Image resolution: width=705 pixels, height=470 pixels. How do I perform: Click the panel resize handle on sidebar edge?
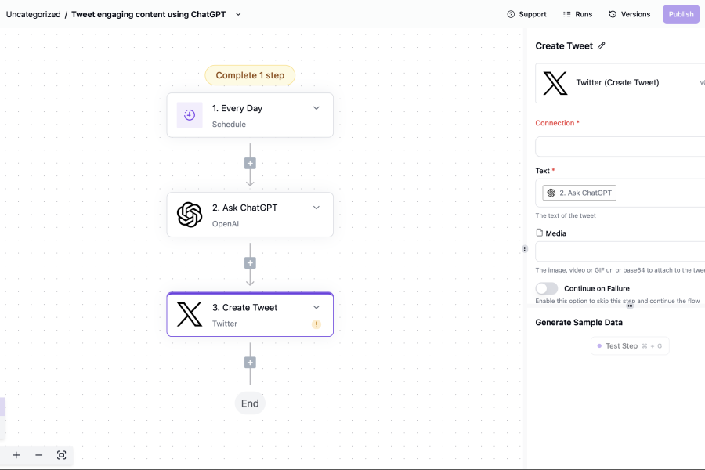525,249
